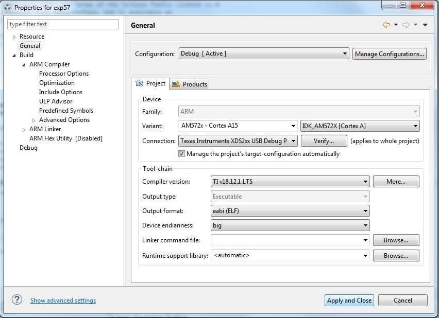
Task: Click the Verify button
Action: pyautogui.click(x=324, y=140)
